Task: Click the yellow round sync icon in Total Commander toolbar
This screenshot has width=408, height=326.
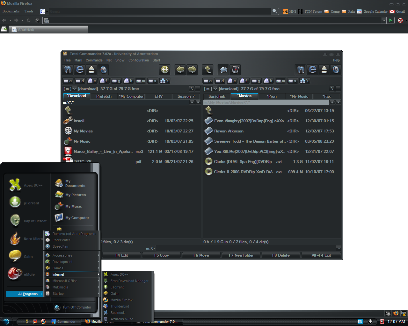Action: 165,69
